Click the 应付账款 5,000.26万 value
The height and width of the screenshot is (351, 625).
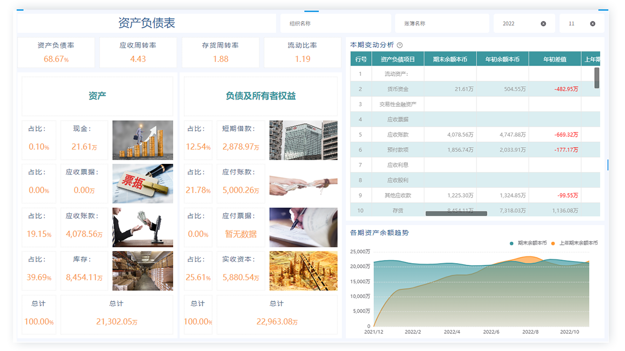pyautogui.click(x=241, y=190)
